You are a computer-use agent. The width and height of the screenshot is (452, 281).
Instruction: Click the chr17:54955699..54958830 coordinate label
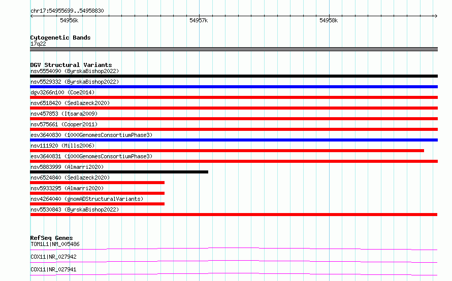[x=67, y=11]
